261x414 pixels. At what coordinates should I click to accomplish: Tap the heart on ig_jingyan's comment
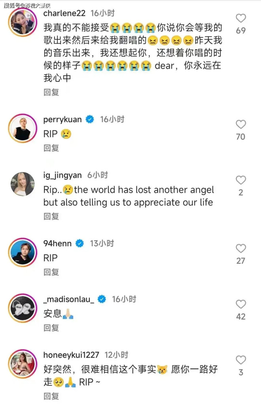(240, 180)
